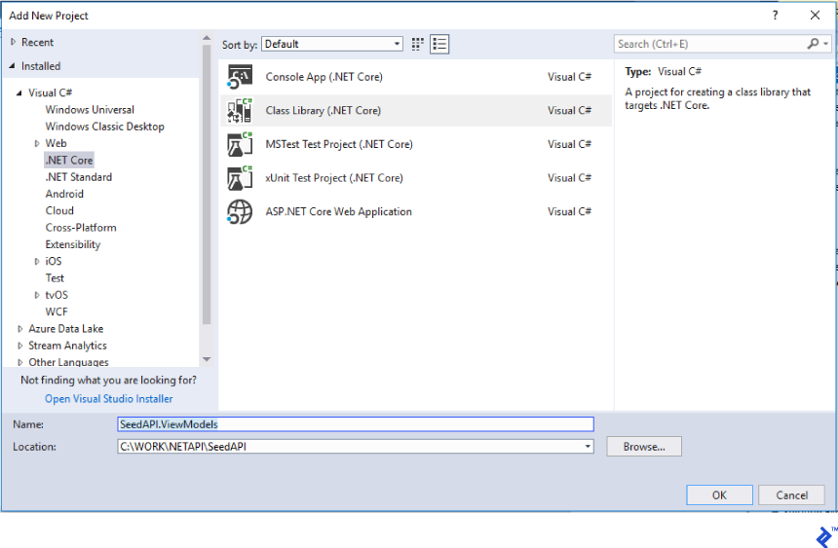Open Visual Studio Installer link
Viewport: 838px width, 548px height.
[108, 399]
